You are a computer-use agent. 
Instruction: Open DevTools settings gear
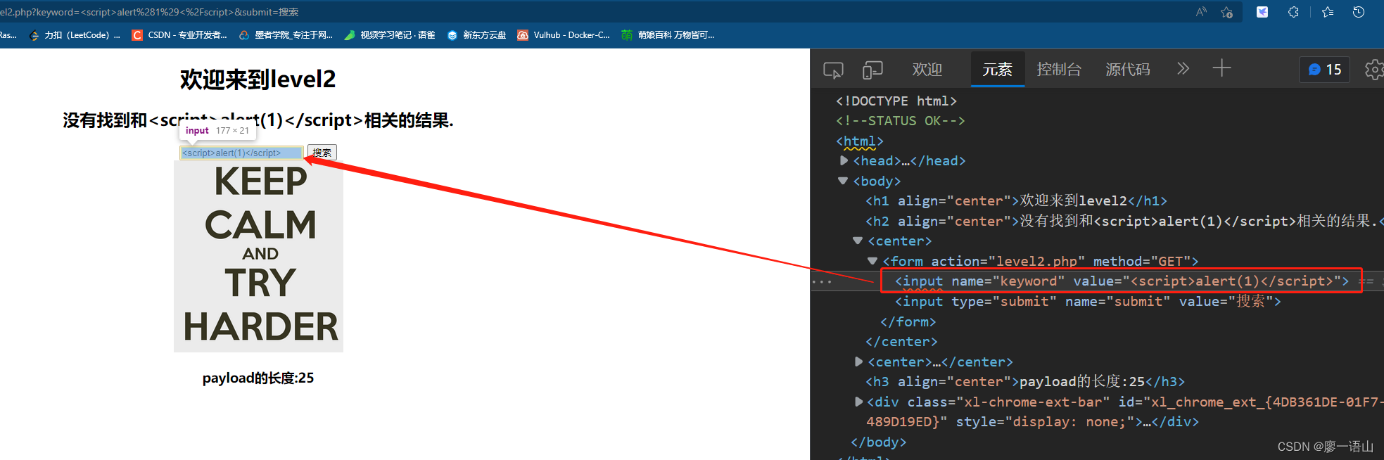click(1374, 70)
